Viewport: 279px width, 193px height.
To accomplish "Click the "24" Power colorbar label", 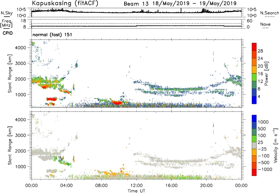I will click(260, 59).
